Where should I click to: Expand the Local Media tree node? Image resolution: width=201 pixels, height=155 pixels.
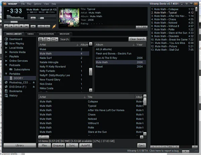6,48
